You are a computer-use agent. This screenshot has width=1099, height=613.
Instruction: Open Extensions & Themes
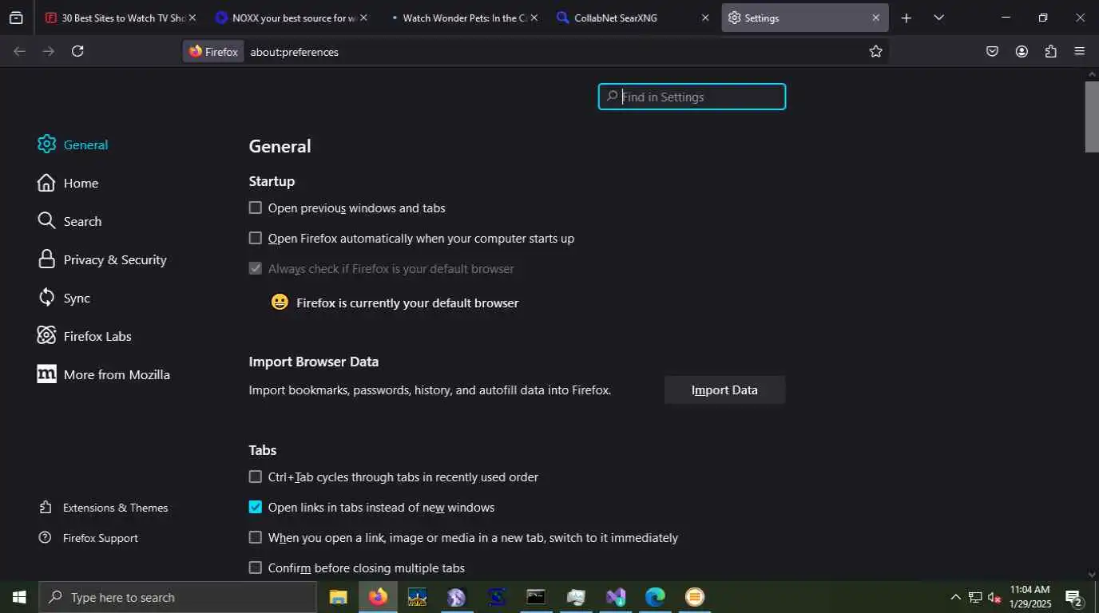[104, 508]
